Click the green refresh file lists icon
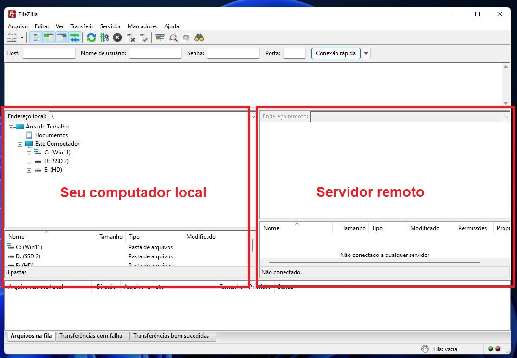Viewport: 517px width, 358px height. click(x=91, y=38)
